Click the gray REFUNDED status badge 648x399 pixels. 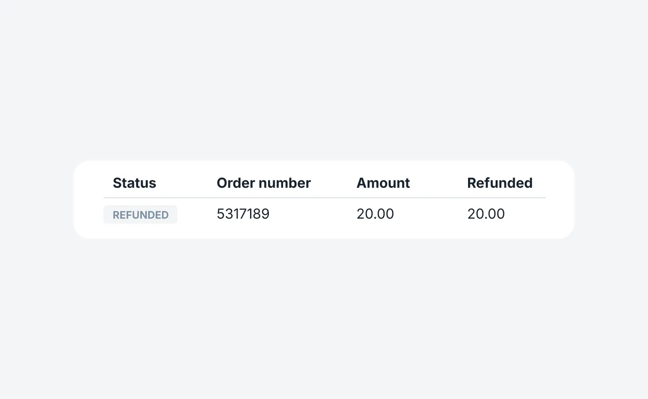point(140,215)
